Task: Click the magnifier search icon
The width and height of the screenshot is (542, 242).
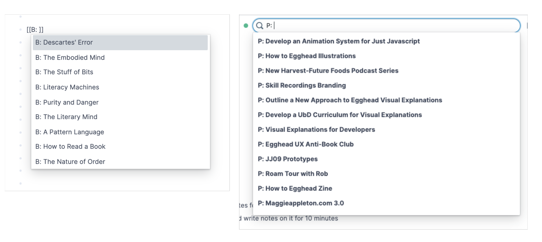Action: 259,26
